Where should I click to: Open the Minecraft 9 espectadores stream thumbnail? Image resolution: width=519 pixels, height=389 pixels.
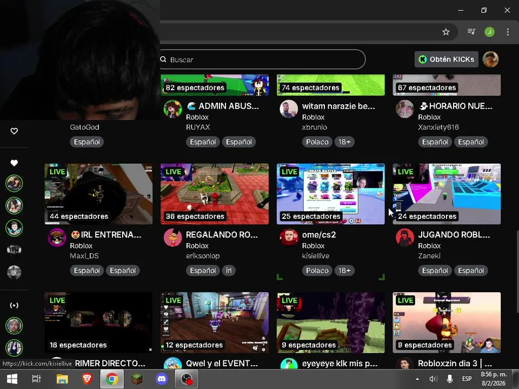pyautogui.click(x=331, y=323)
